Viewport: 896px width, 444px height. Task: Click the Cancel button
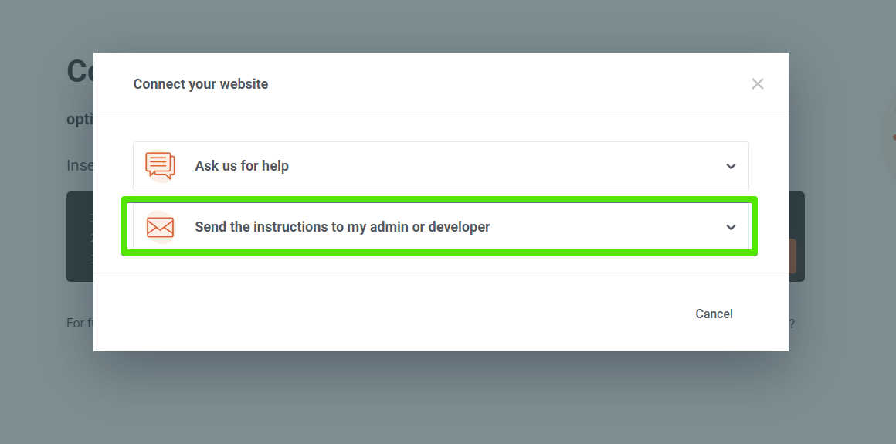(x=714, y=314)
